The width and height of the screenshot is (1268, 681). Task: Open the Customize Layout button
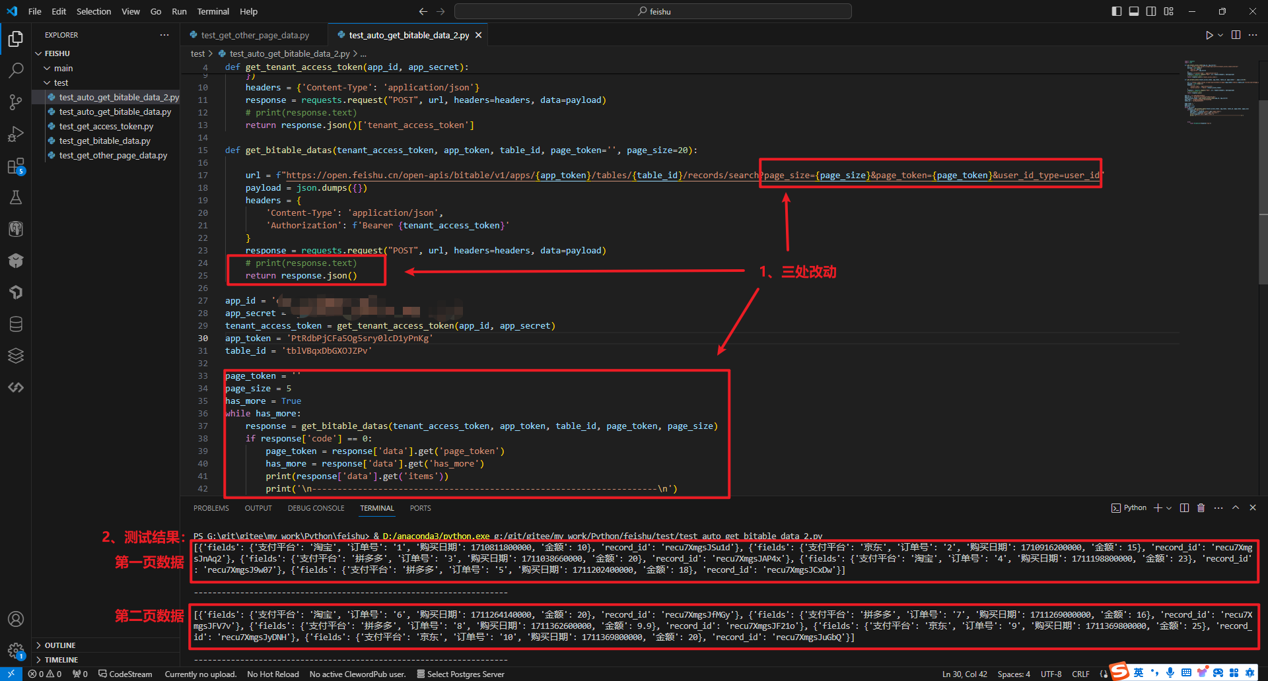(1169, 11)
